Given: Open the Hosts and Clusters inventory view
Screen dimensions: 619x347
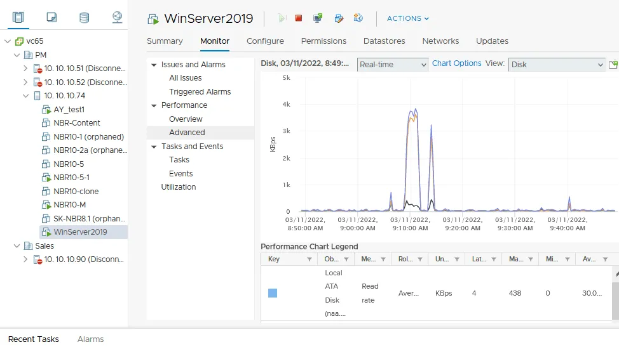Looking at the screenshot, I should click(x=18, y=17).
